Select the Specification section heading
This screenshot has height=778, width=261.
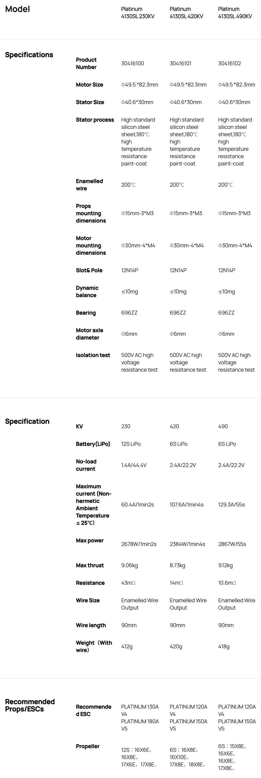click(x=27, y=421)
